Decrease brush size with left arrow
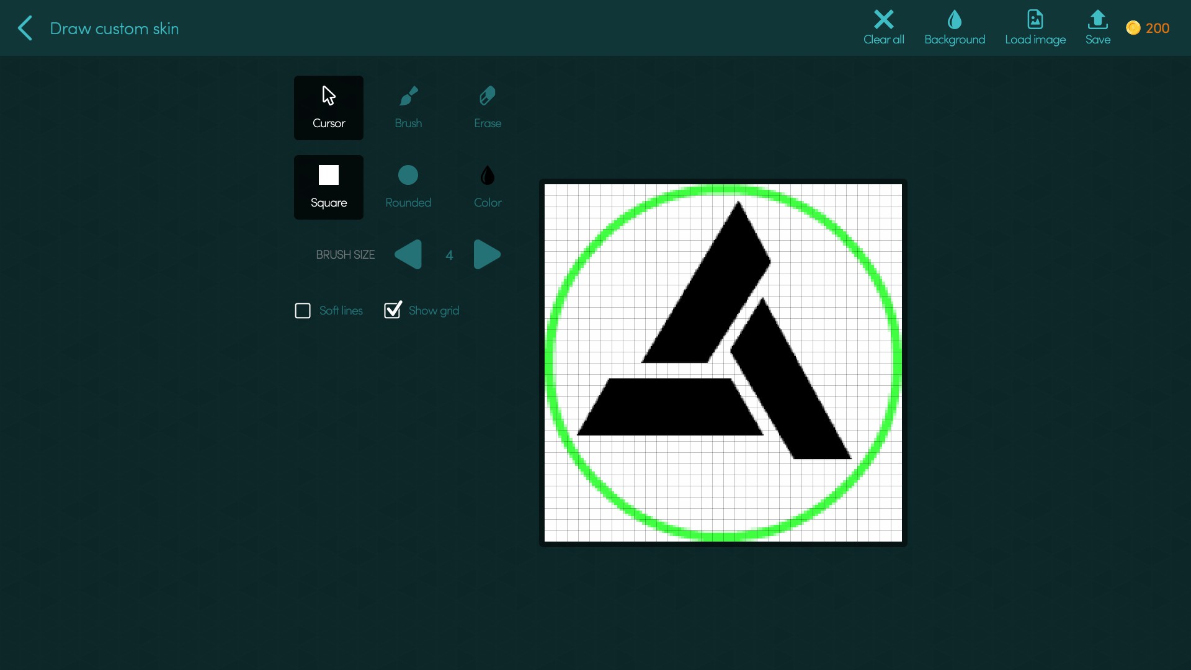Image resolution: width=1191 pixels, height=670 pixels. 408,254
